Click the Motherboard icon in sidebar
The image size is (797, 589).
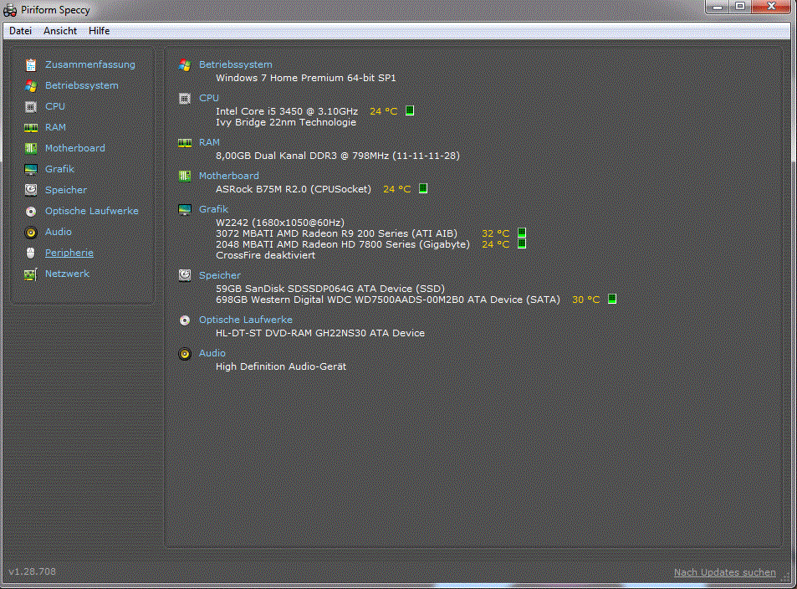31,149
